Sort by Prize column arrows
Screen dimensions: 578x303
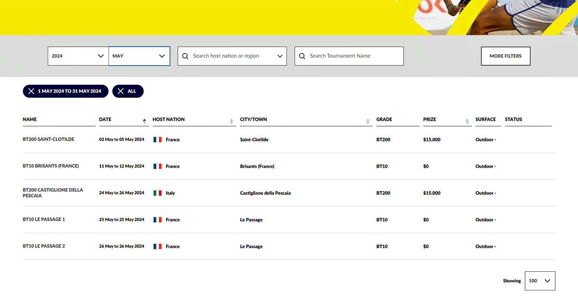point(467,121)
